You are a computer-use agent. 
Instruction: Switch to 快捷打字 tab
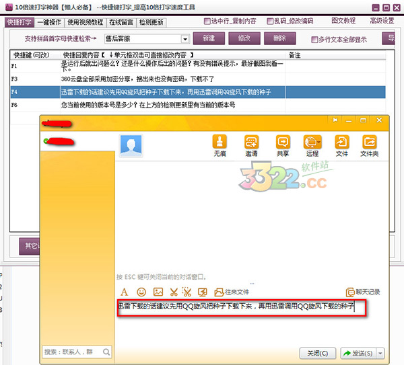tap(20, 22)
